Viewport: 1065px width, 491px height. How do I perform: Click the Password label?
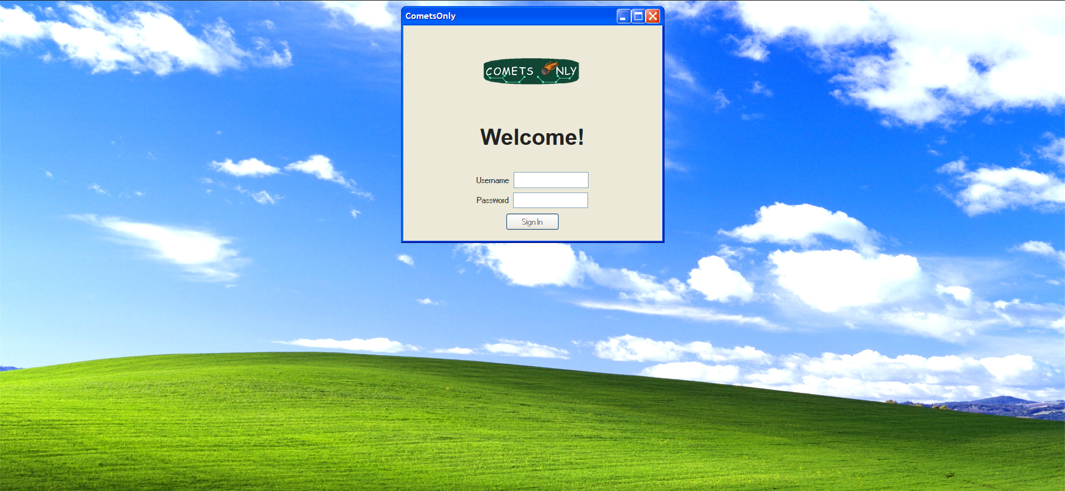(493, 200)
